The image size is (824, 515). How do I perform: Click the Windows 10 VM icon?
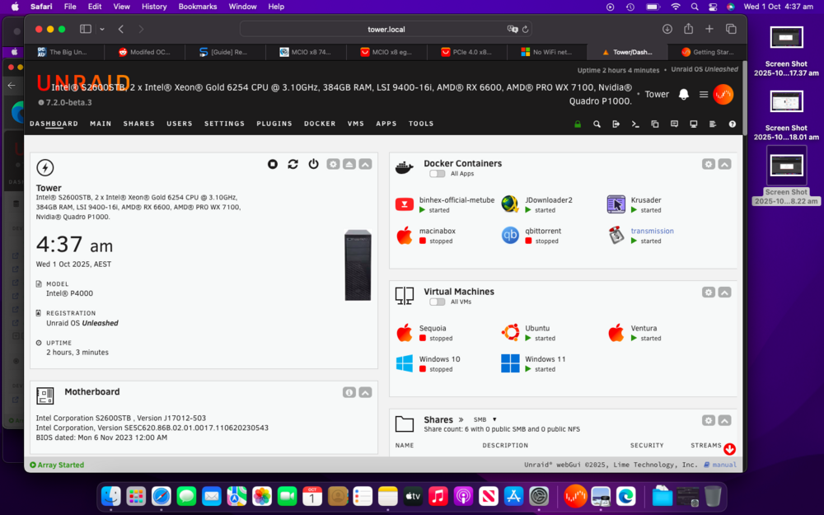point(404,363)
